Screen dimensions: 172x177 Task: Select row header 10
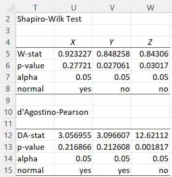point(8,112)
